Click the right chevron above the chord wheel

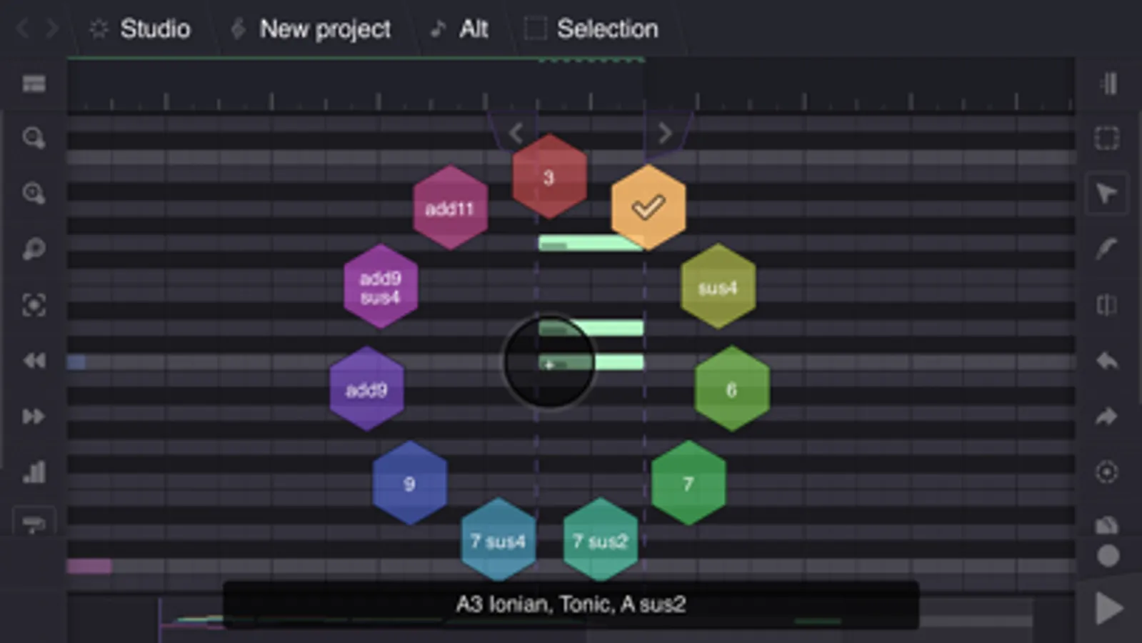pos(665,133)
